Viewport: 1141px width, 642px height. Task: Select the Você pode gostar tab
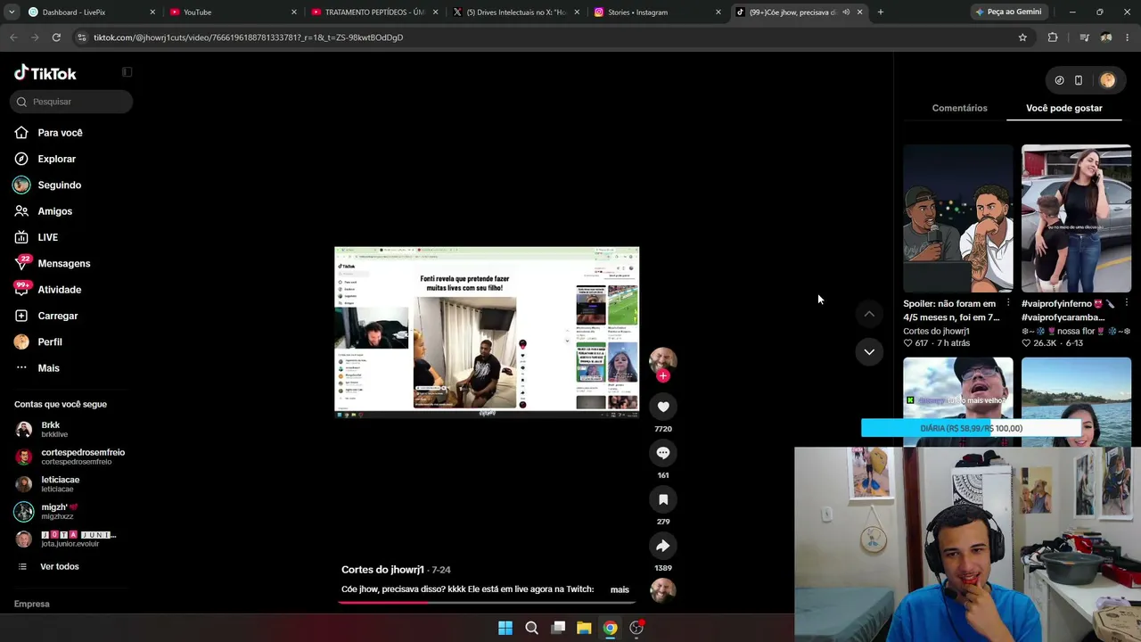pyautogui.click(x=1064, y=108)
